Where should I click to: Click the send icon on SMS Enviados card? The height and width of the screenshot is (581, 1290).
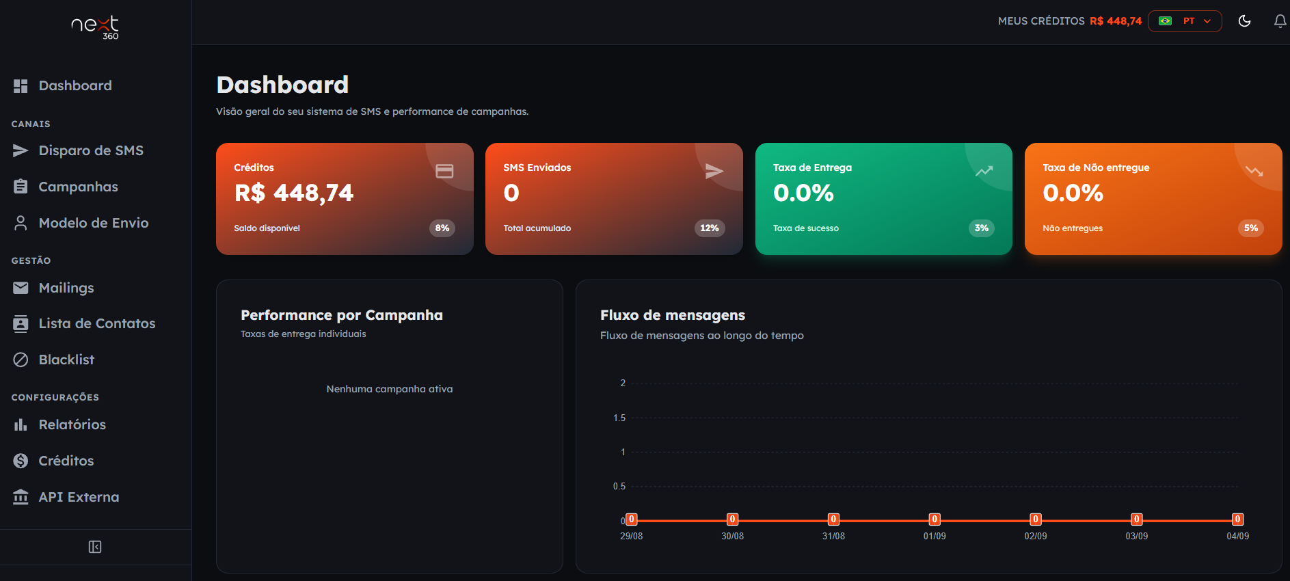[x=714, y=171]
